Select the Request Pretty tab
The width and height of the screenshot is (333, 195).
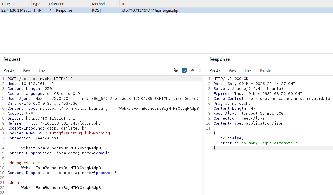(x=9, y=70)
